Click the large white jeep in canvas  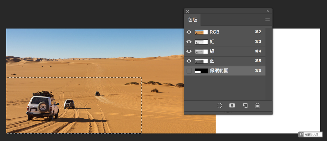point(42,105)
